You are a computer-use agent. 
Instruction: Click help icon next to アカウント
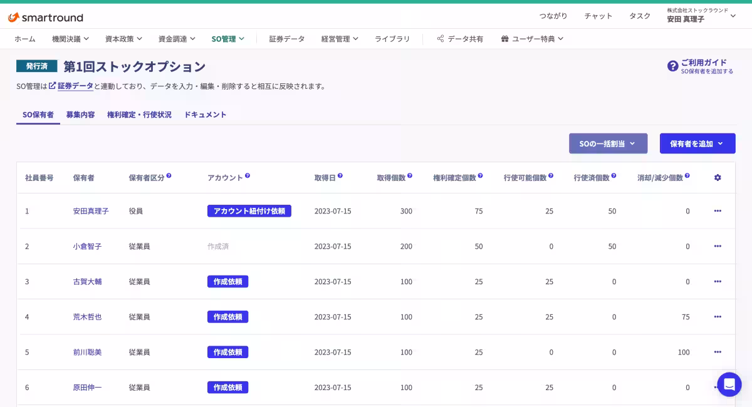tap(248, 176)
